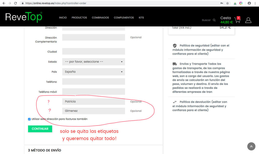Open the PRODUCTOS menu
The height and width of the screenshot is (154, 259).
[x=79, y=18]
